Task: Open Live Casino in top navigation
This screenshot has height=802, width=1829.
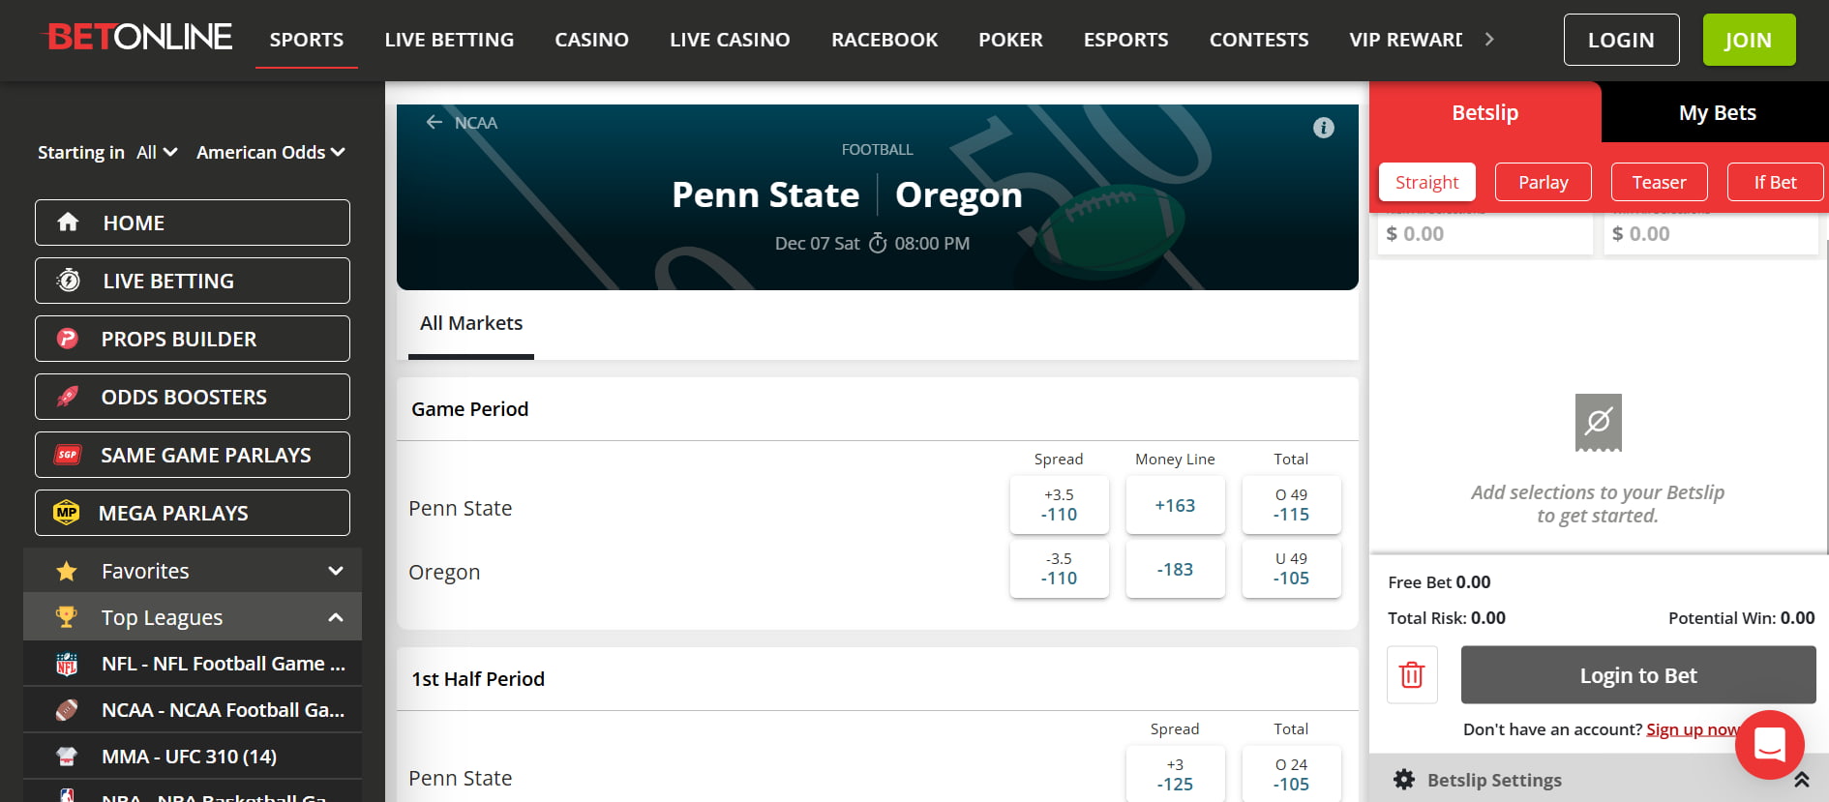Action: pyautogui.click(x=730, y=40)
